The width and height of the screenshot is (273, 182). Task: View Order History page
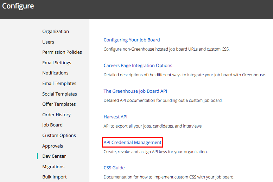tap(56, 115)
